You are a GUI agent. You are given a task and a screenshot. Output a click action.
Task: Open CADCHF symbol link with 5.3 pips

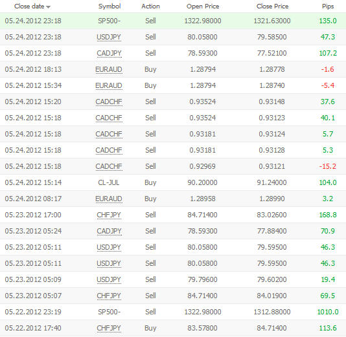pos(109,150)
